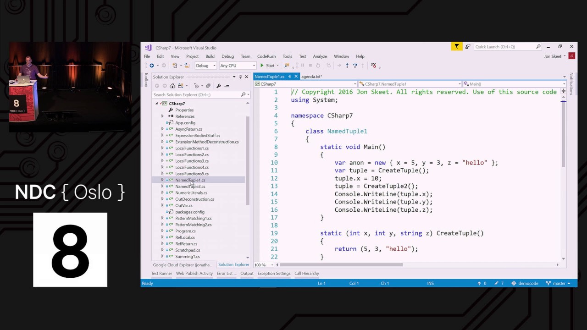The width and height of the screenshot is (587, 330).
Task: Click the yellow notifications flag icon
Action: [x=456, y=47]
